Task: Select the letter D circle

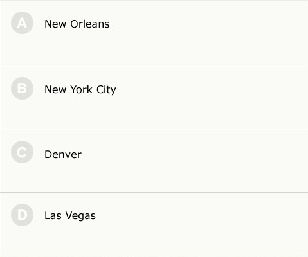Action: click(22, 215)
